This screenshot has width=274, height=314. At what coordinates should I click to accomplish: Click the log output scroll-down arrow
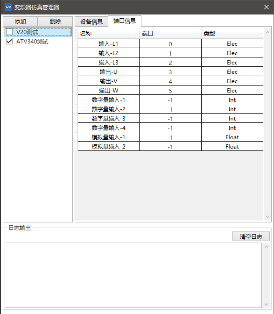(266, 304)
